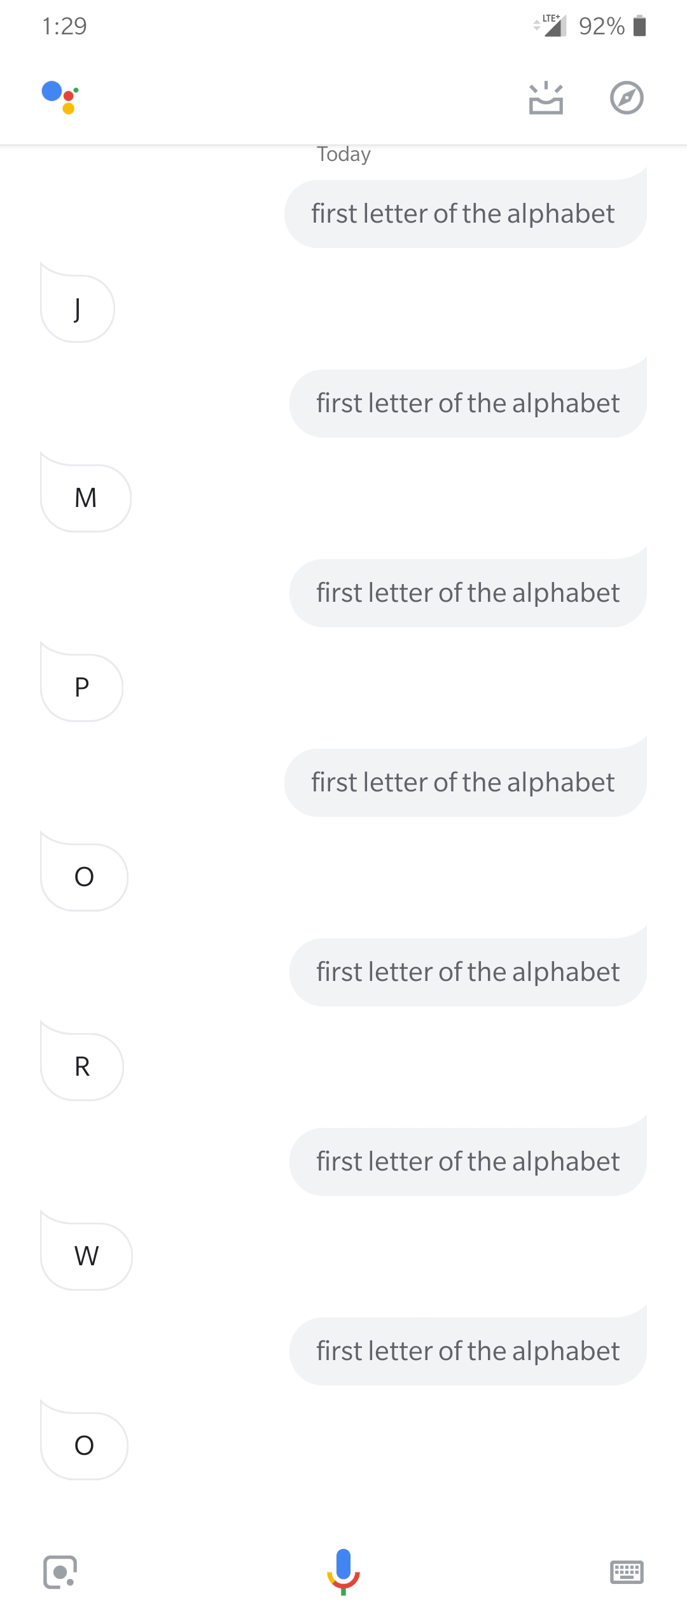Tap the LTE signal icon
This screenshot has width=687, height=1619.
(x=550, y=25)
